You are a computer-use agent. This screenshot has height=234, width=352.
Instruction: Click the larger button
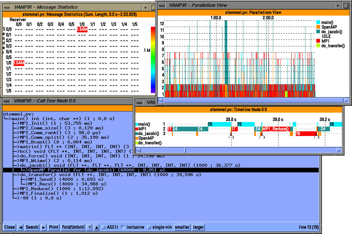coord(198,227)
